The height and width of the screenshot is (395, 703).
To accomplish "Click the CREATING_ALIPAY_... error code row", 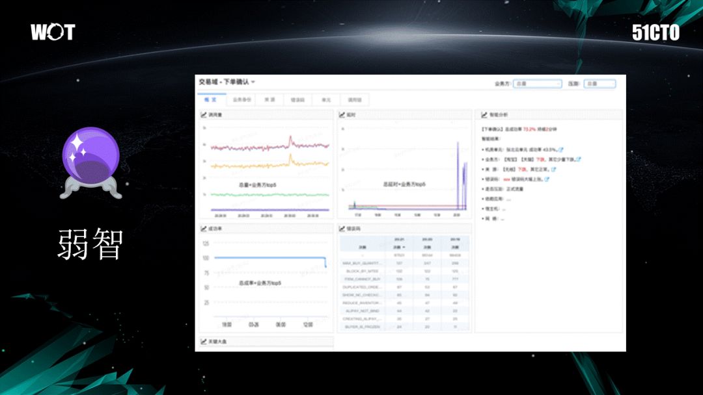I will pyautogui.click(x=404, y=319).
